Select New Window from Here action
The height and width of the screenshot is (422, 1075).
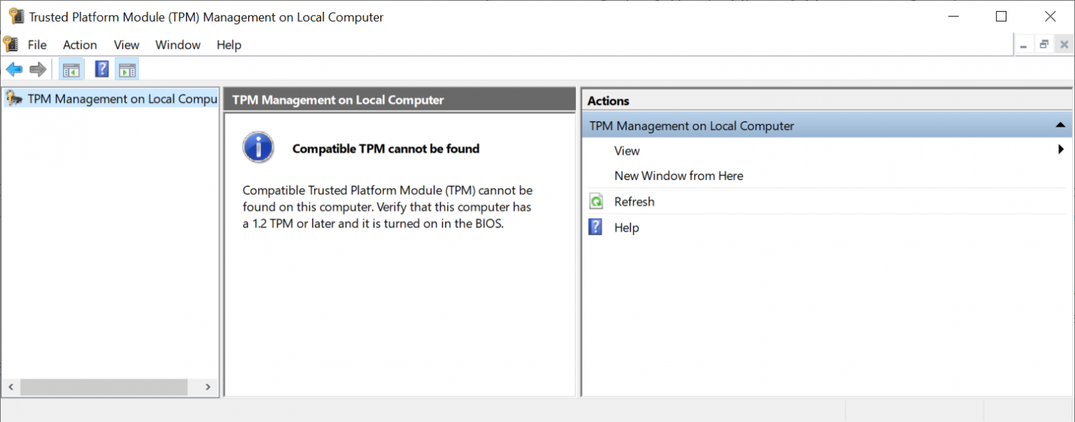[x=677, y=176]
